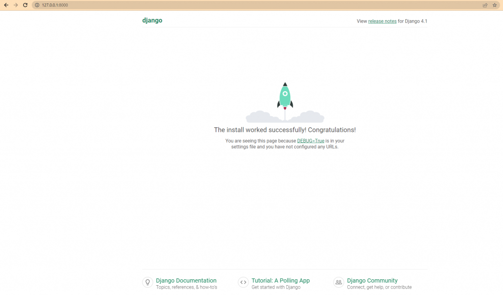This screenshot has height=295, width=503.
Task: Open Tutorial: A Polling App link
Action: click(x=280, y=281)
